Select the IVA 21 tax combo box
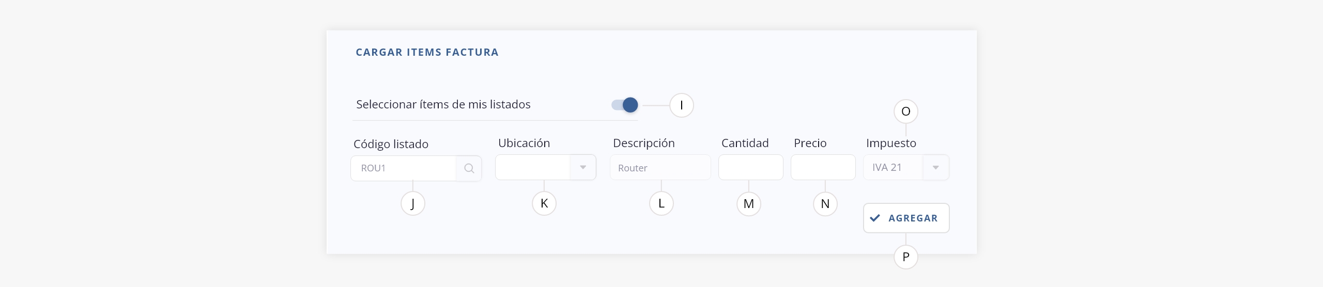 [906, 167]
